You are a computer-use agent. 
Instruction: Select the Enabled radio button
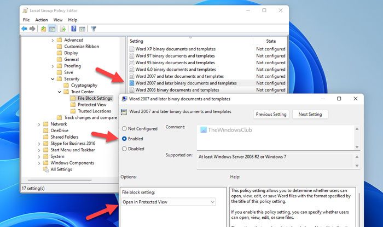tap(124, 139)
